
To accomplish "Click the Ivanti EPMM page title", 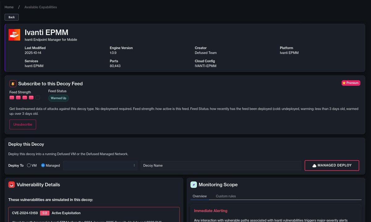I will coord(46,32).
